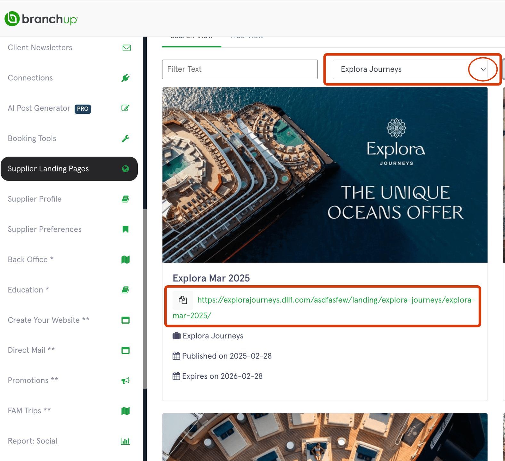505x461 pixels.
Task: Click the Report: Social chart icon
Action: pos(126,441)
